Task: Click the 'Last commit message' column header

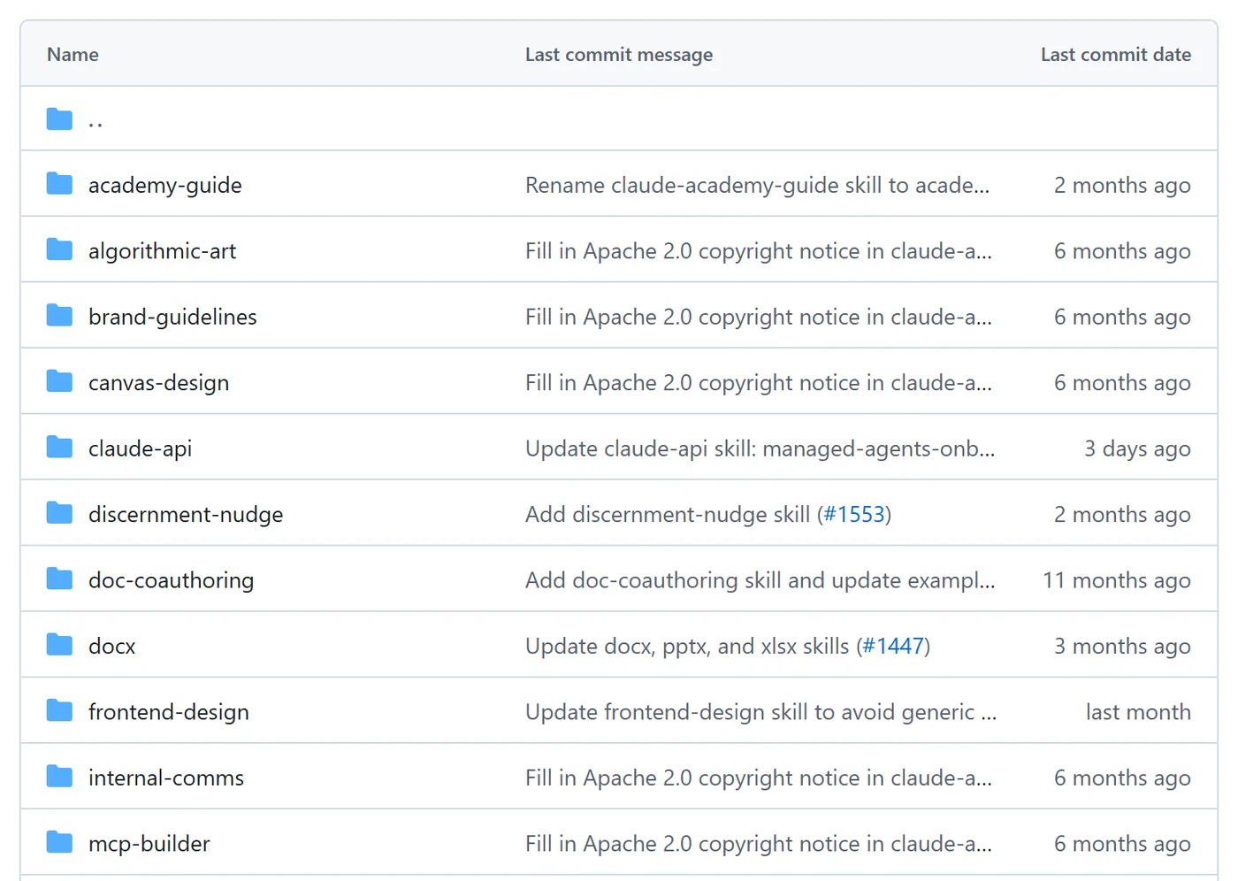Action: [619, 55]
